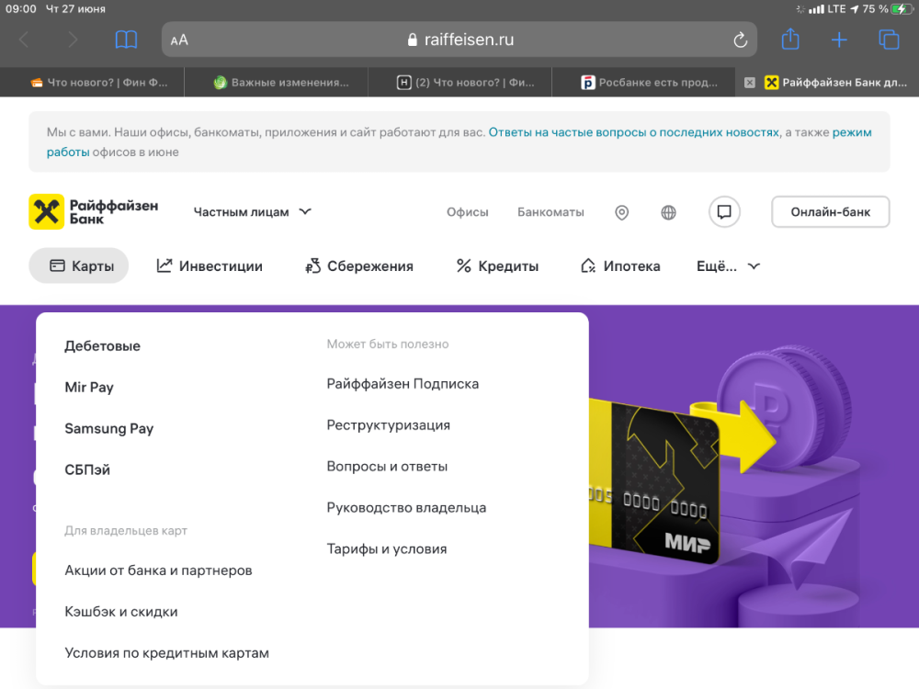Click the globe language icon
This screenshot has height=689, width=919.
tap(668, 212)
